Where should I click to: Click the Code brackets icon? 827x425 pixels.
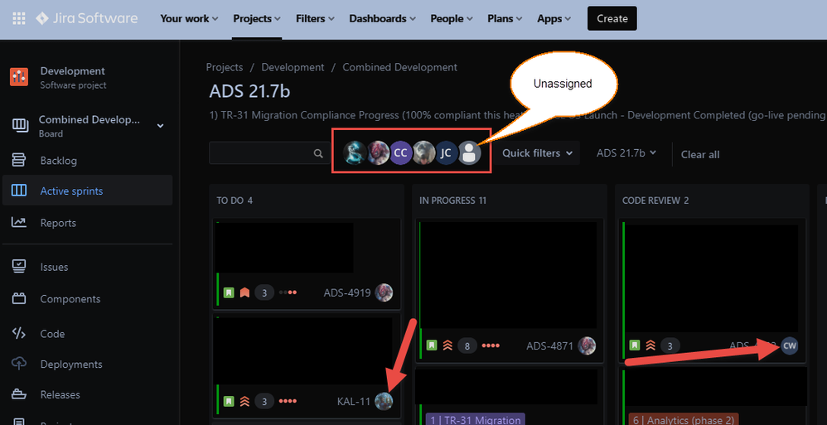[18, 333]
